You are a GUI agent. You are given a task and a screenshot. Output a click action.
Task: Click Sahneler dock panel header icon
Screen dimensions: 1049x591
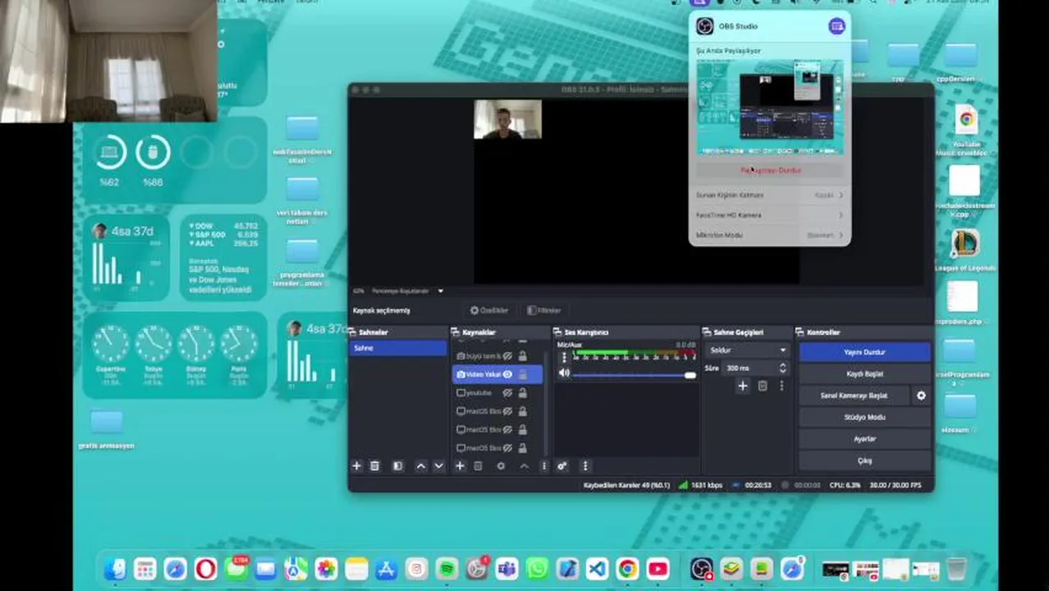click(x=353, y=332)
